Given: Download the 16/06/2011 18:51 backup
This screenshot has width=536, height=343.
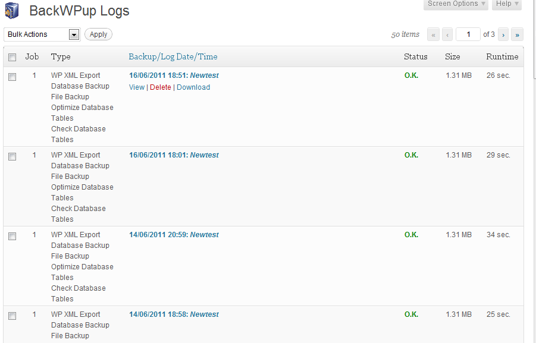Looking at the screenshot, I should tap(193, 87).
